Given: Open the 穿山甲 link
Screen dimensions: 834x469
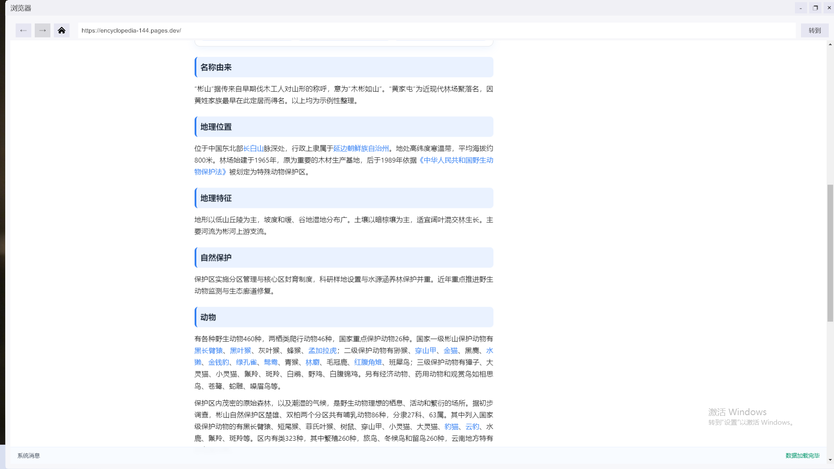Looking at the screenshot, I should pos(424,350).
